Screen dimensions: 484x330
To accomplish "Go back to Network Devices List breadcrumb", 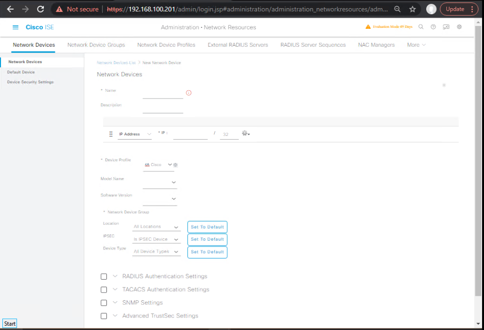I will 116,62.
